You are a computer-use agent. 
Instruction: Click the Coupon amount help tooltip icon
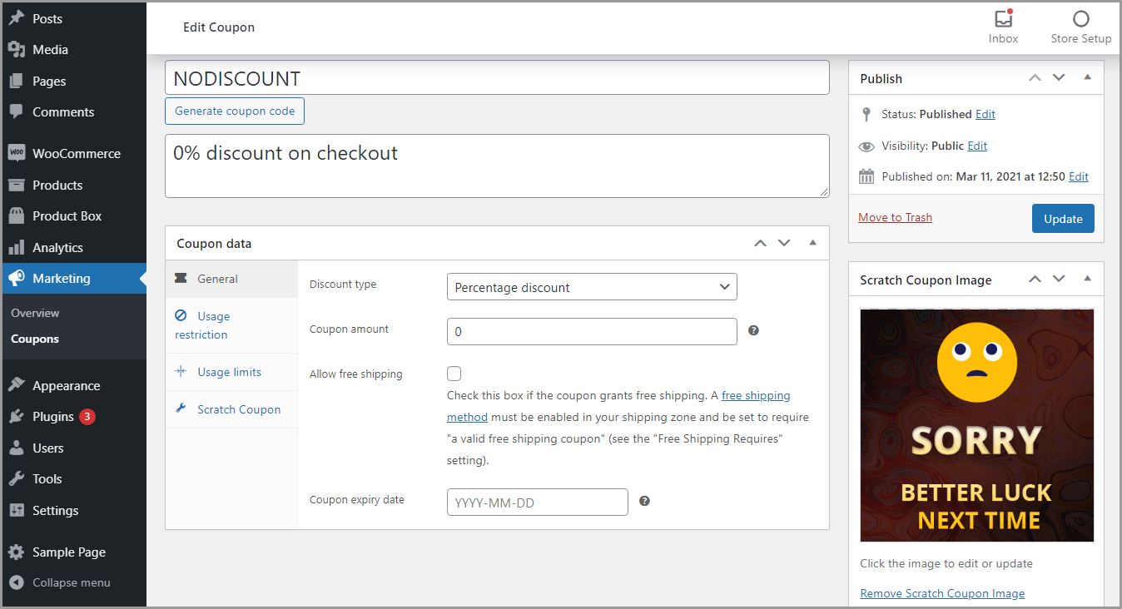(753, 330)
